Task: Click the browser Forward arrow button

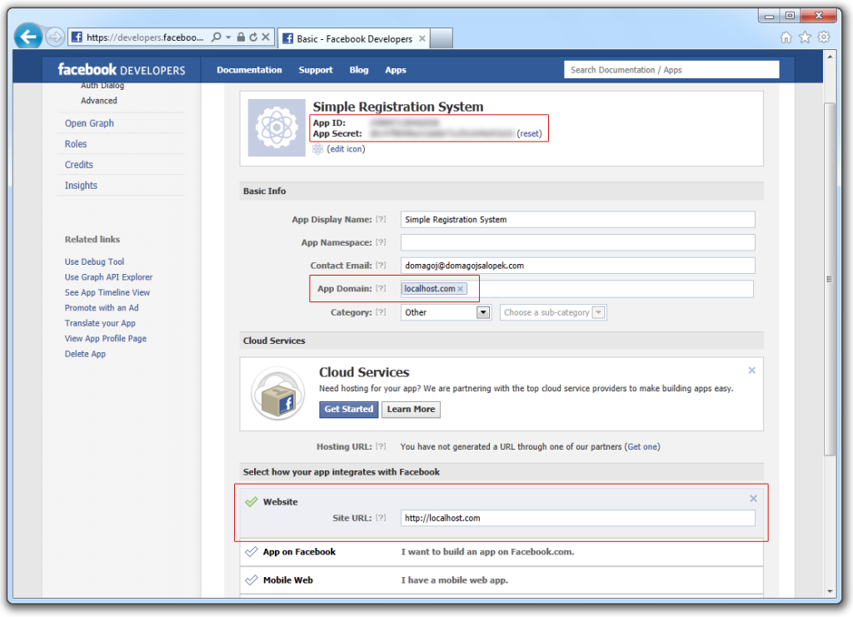Action: [x=54, y=37]
